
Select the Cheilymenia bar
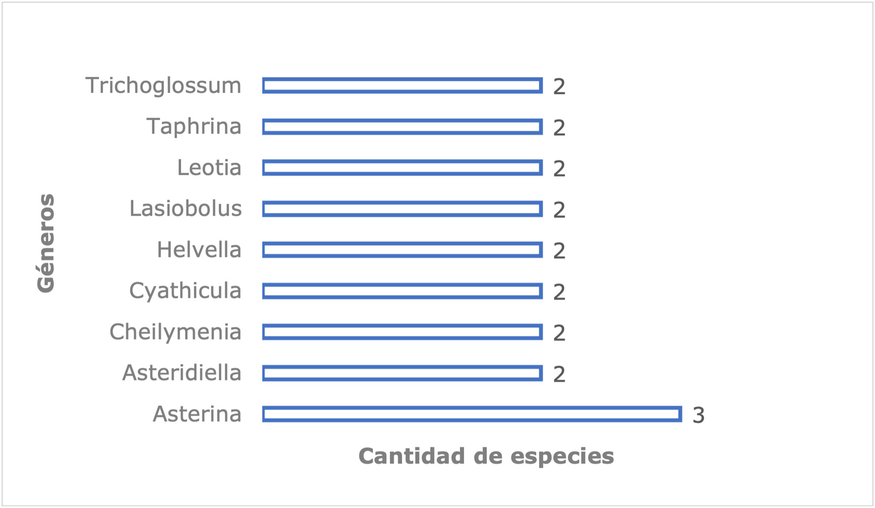tap(402, 332)
